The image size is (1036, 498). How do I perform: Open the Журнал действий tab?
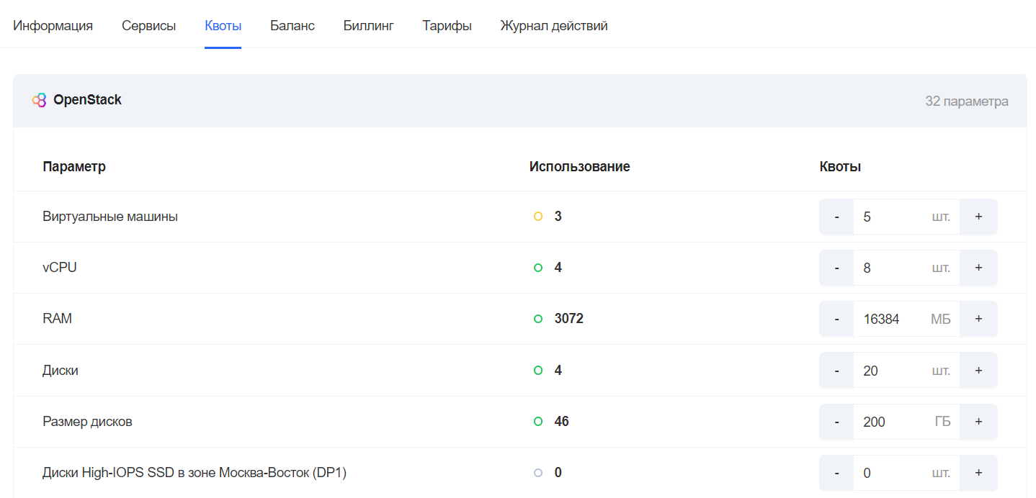554,26
